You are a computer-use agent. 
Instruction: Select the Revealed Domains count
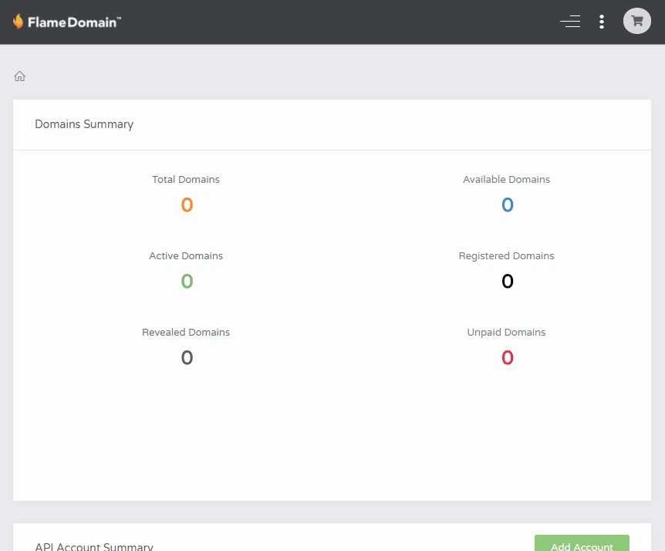tap(187, 357)
